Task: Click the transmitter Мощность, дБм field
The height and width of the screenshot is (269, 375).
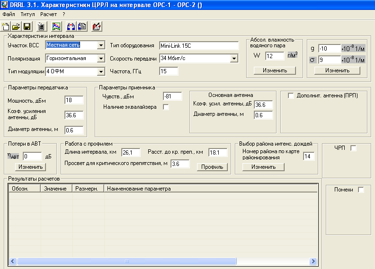Action: pyautogui.click(x=74, y=100)
